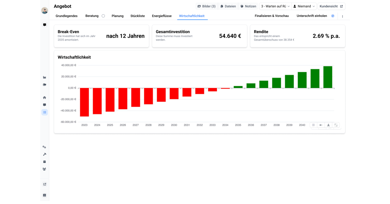Switch to the Stückliste tab
This screenshot has width=390, height=204.
[x=138, y=16]
